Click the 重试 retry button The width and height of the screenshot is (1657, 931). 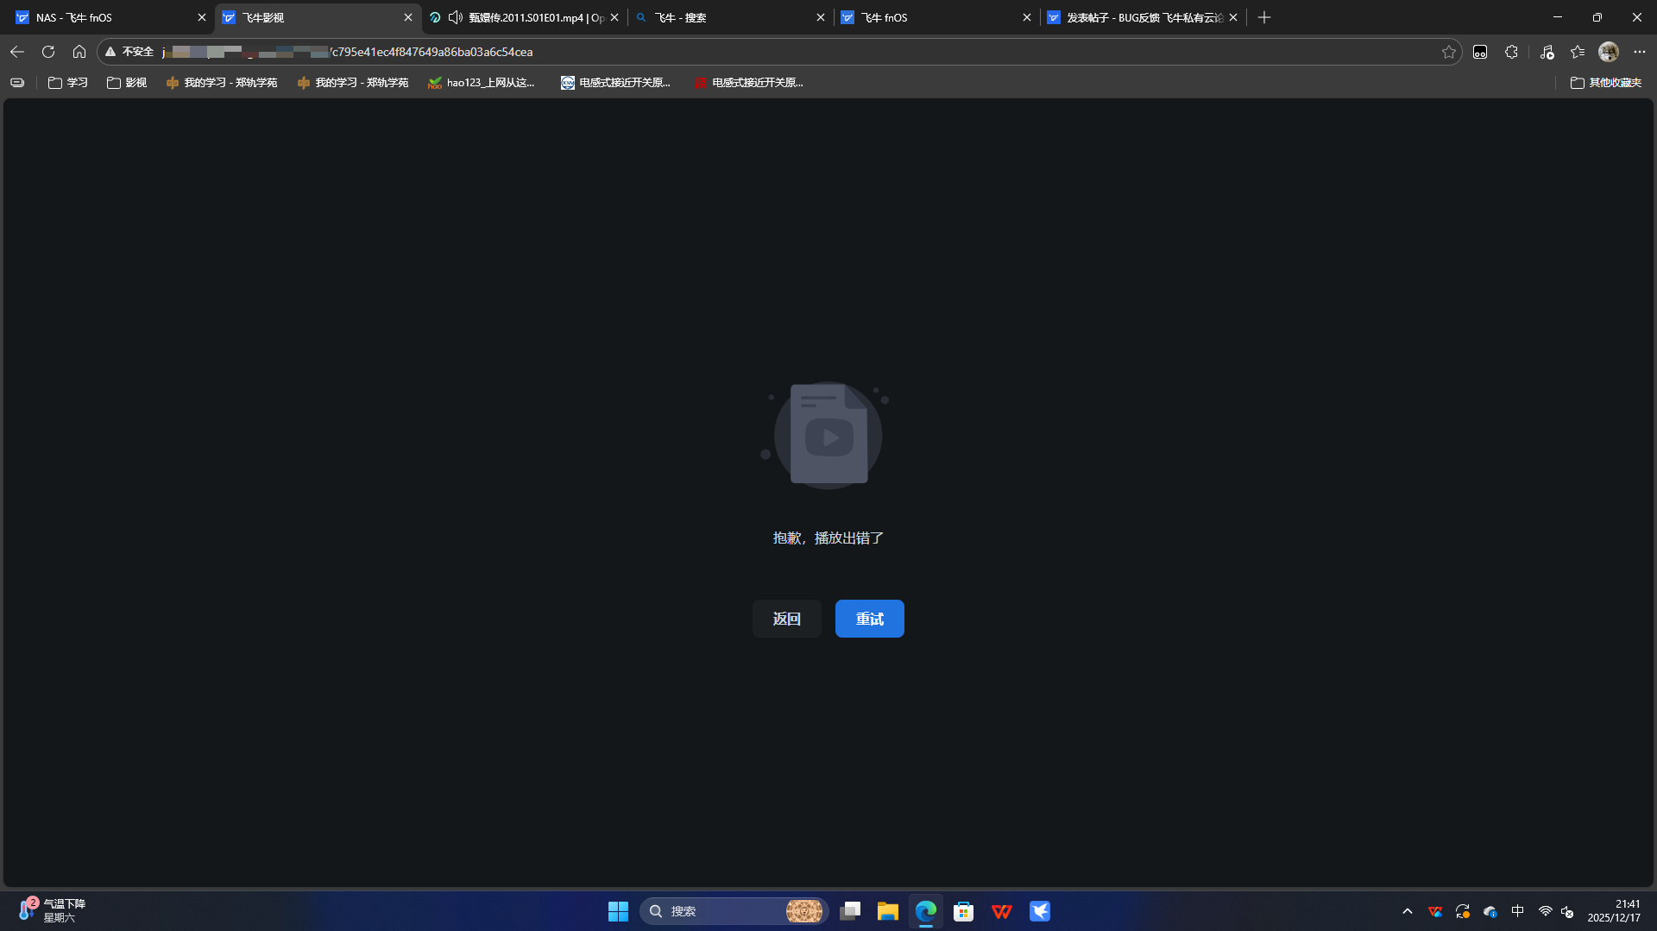(x=869, y=619)
